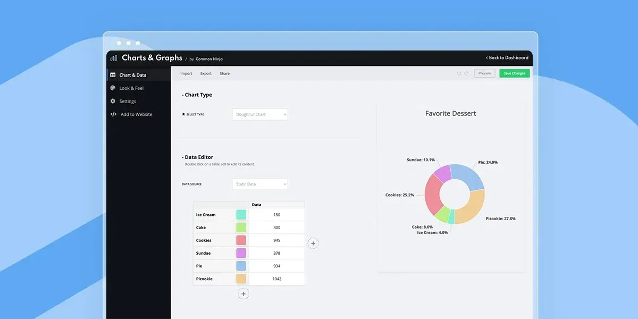Open the Static Data source dropdown
The width and height of the screenshot is (638, 319).
click(x=260, y=184)
